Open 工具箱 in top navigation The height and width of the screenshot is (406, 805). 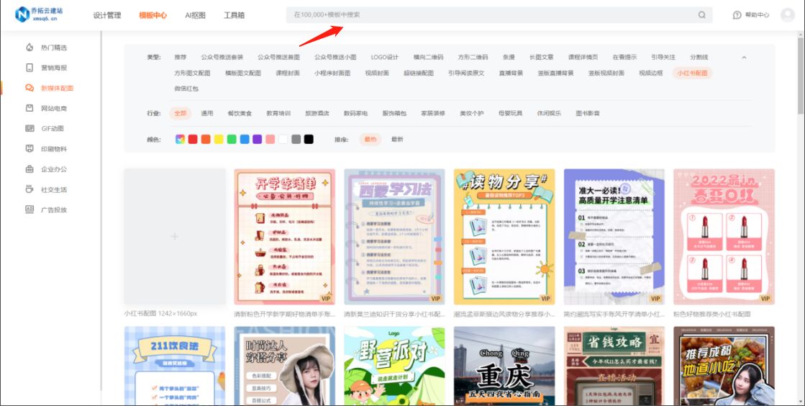[234, 15]
